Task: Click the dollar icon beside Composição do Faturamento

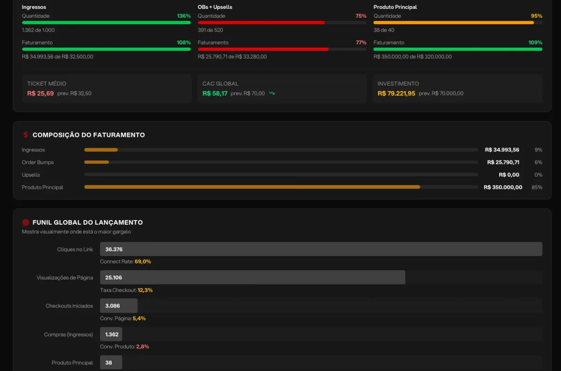Action: point(26,135)
